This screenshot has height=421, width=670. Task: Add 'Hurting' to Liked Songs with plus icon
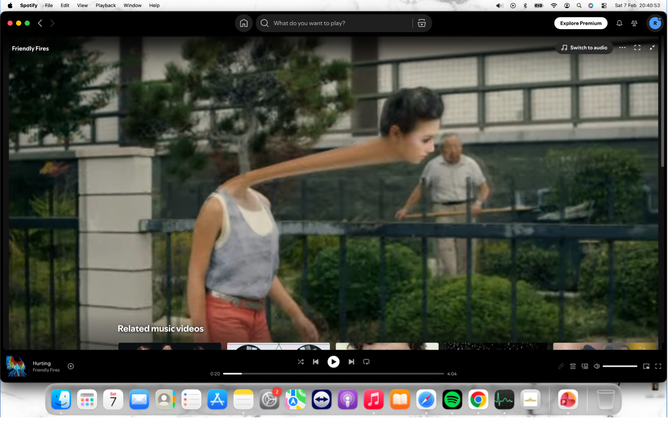[71, 366]
